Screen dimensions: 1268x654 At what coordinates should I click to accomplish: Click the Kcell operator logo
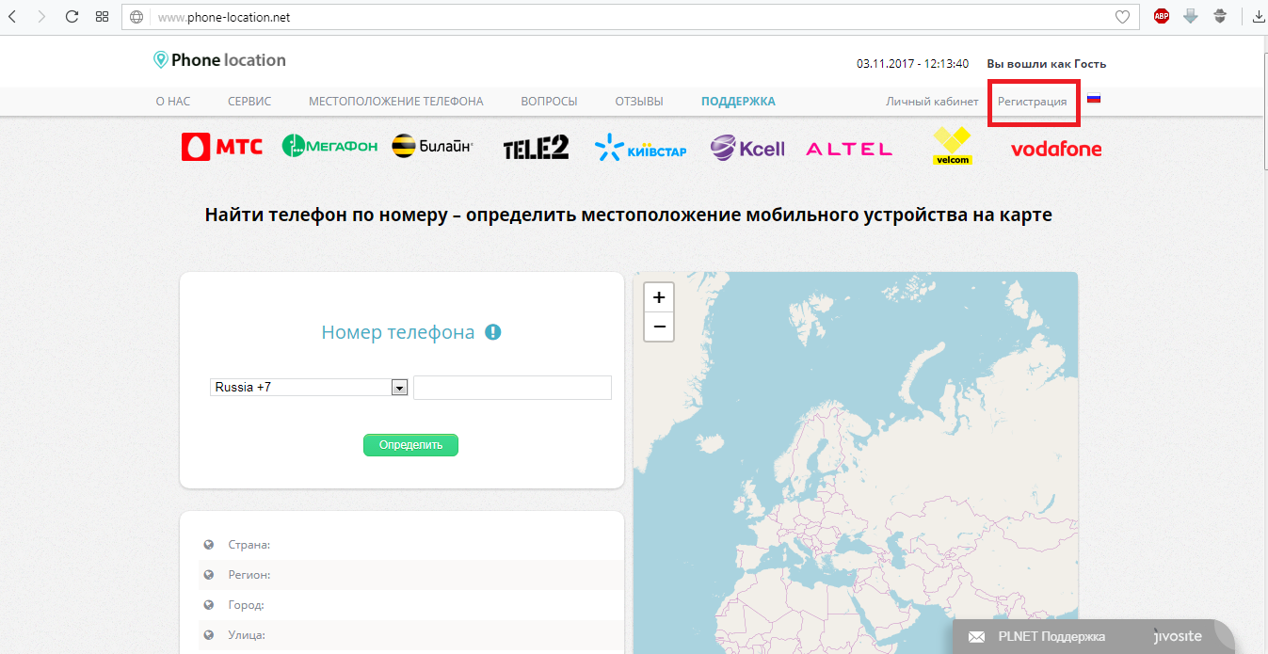747,148
